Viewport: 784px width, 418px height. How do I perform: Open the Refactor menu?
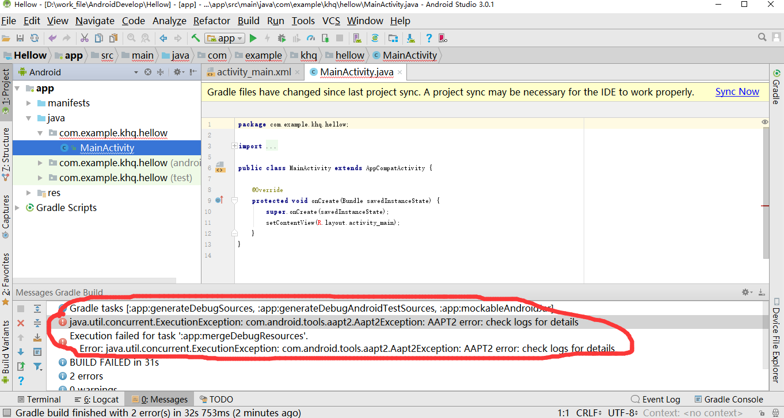point(212,21)
